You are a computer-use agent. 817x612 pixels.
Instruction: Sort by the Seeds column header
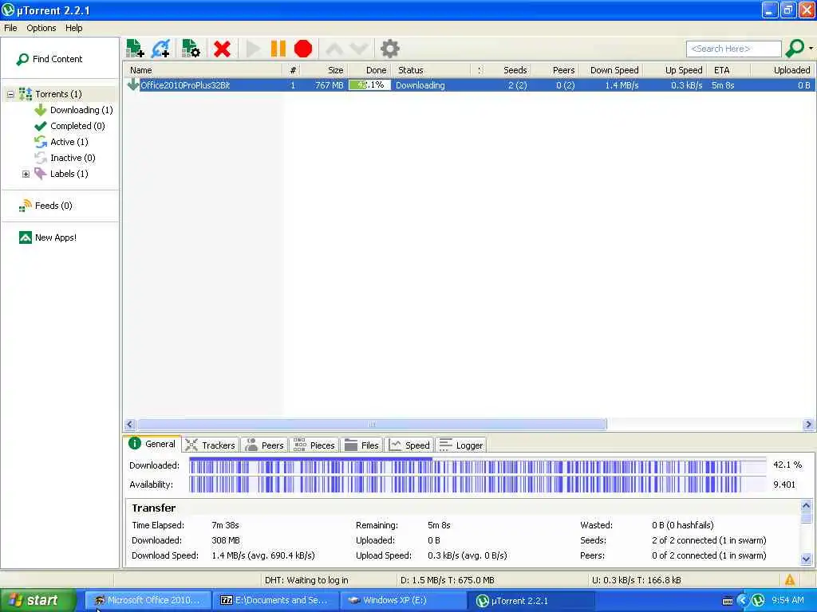[x=507, y=70]
